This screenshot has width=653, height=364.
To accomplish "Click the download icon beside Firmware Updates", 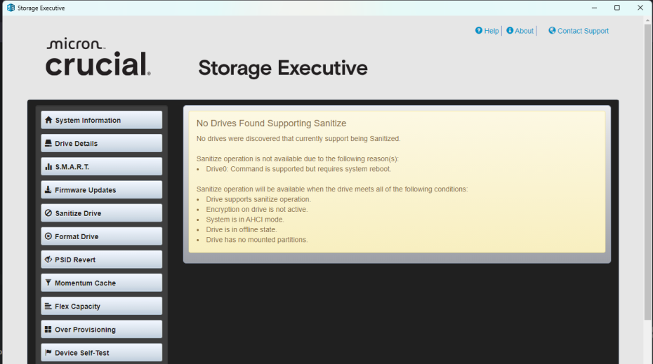I will point(48,190).
